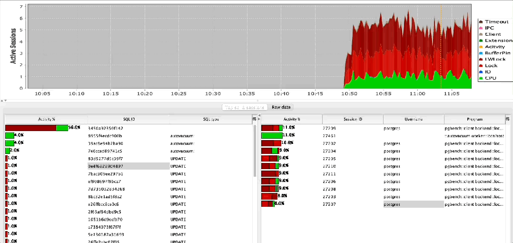Click the Timeout legend color swatch
The height and width of the screenshot is (243, 513).
tap(481, 21)
